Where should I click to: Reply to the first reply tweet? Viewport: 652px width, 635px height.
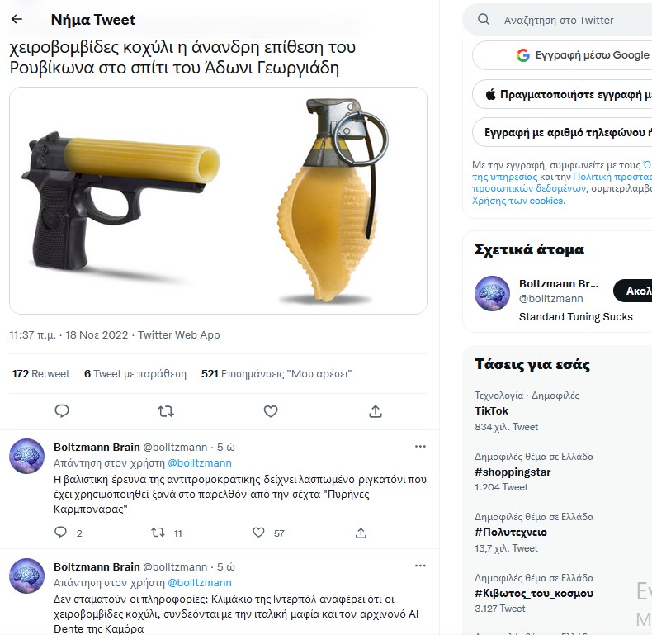click(60, 533)
